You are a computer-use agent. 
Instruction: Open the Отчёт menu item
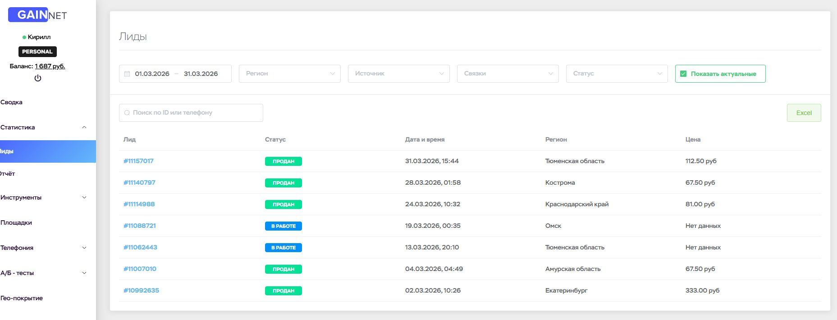8,173
